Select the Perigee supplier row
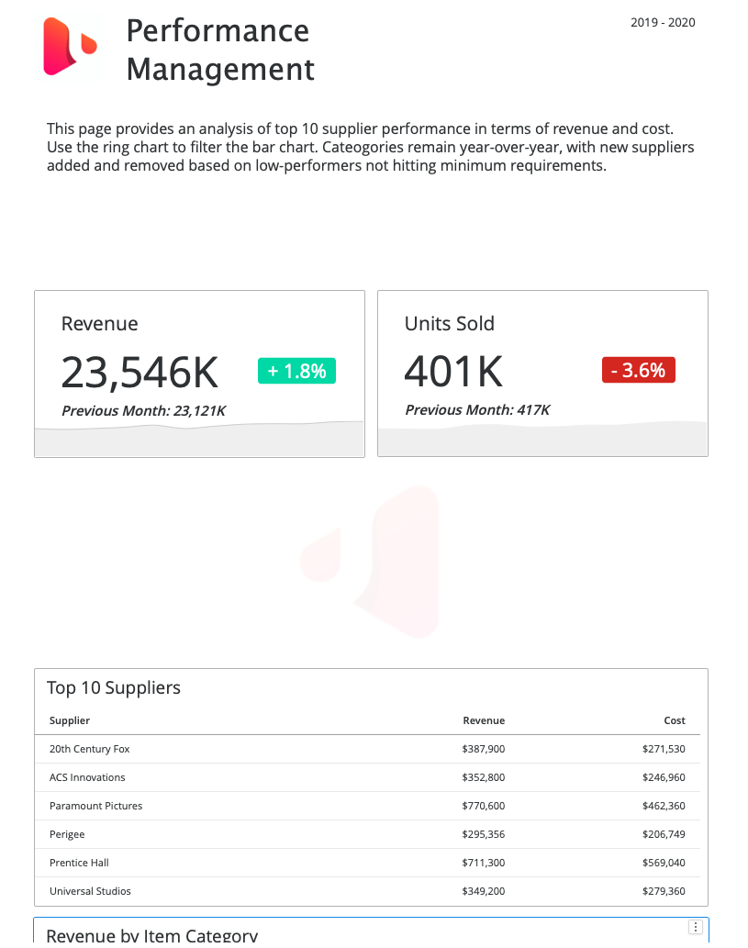Viewport: 748px width, 948px height. coord(67,834)
